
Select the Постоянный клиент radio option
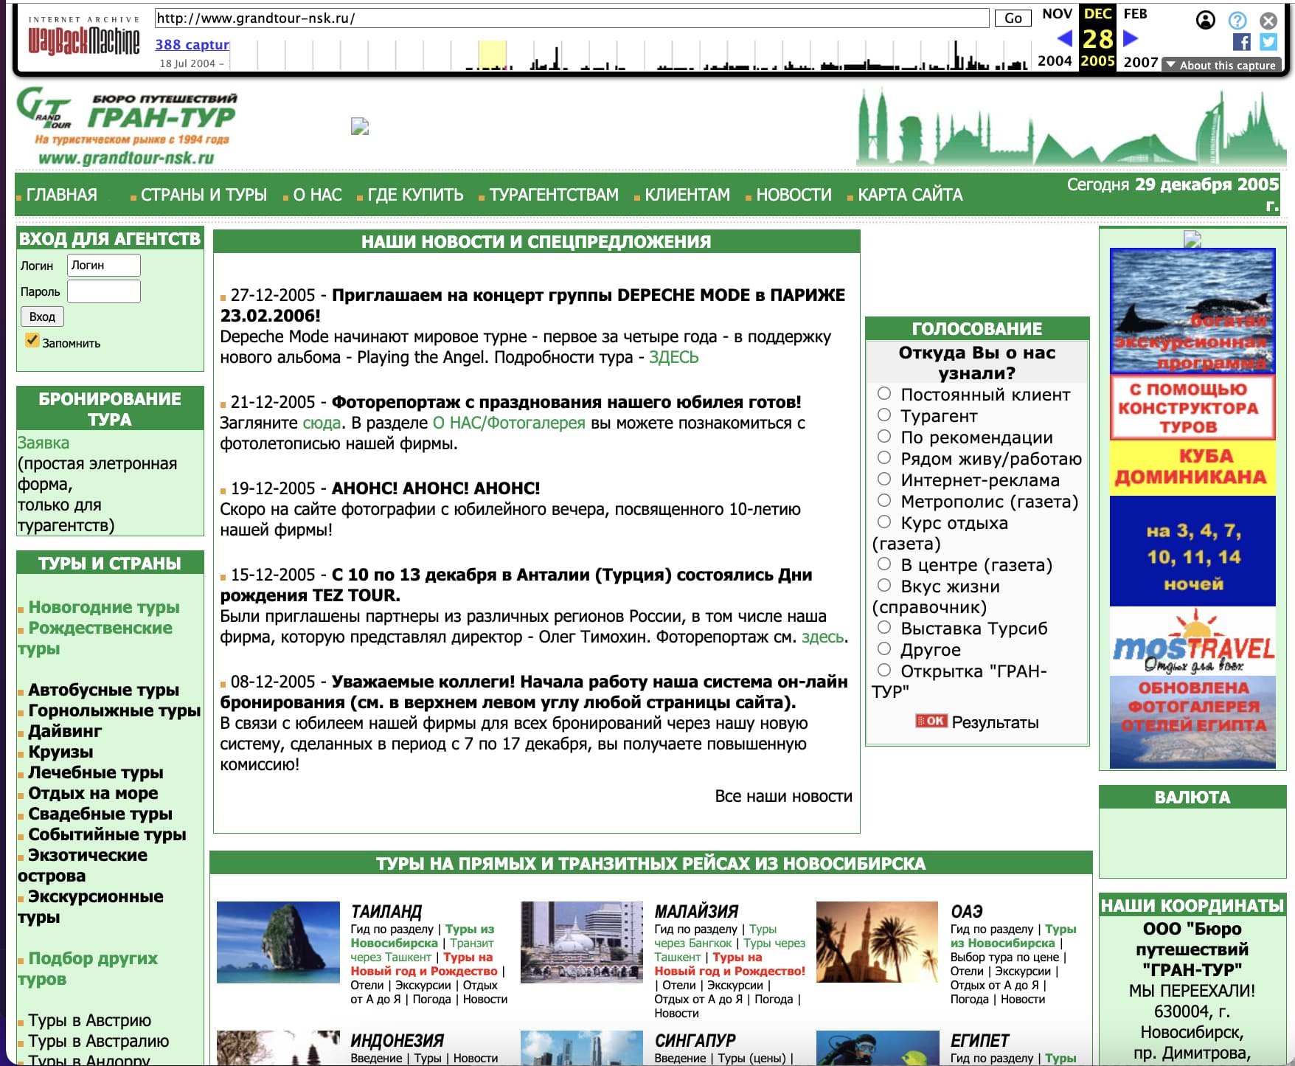pyautogui.click(x=884, y=394)
